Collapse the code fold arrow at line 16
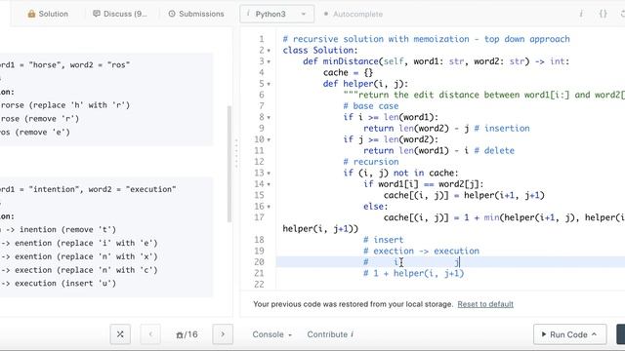Screen dimensions: 625x351 pos(269,207)
